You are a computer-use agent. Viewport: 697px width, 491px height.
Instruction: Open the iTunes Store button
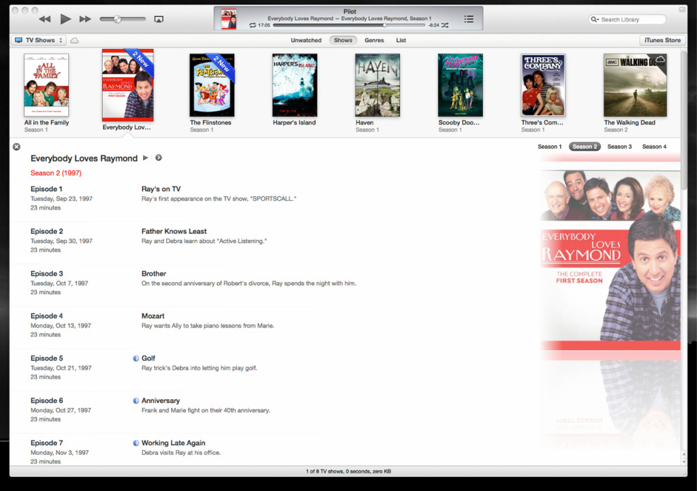click(662, 40)
